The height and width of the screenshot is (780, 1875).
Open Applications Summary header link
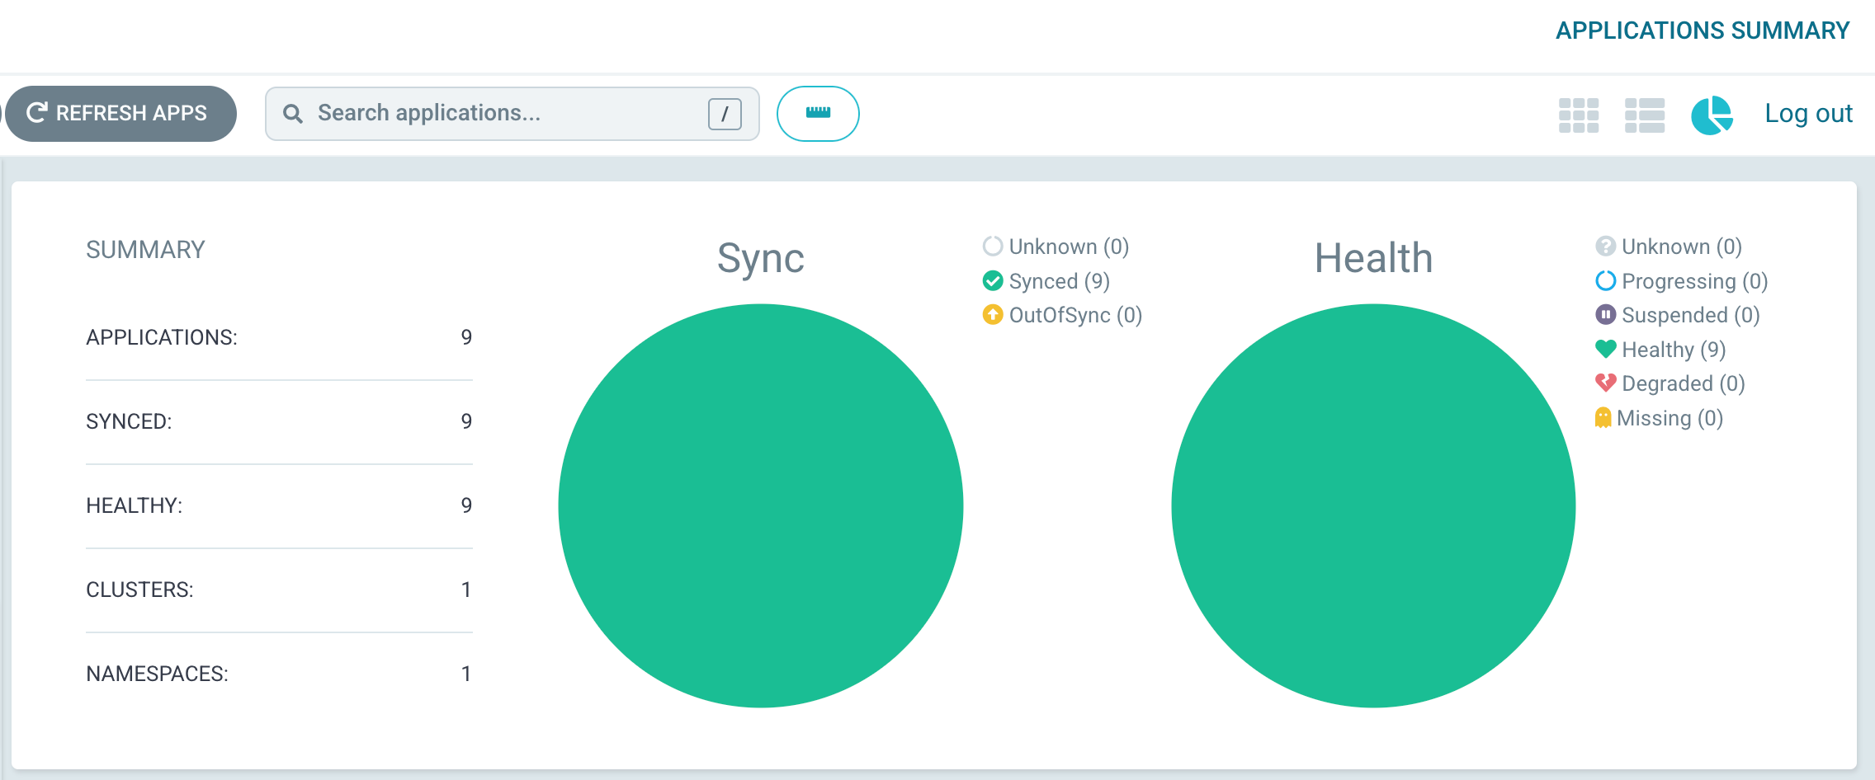click(1703, 31)
